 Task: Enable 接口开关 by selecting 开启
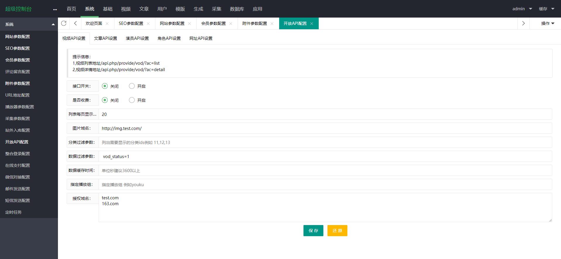click(x=132, y=86)
